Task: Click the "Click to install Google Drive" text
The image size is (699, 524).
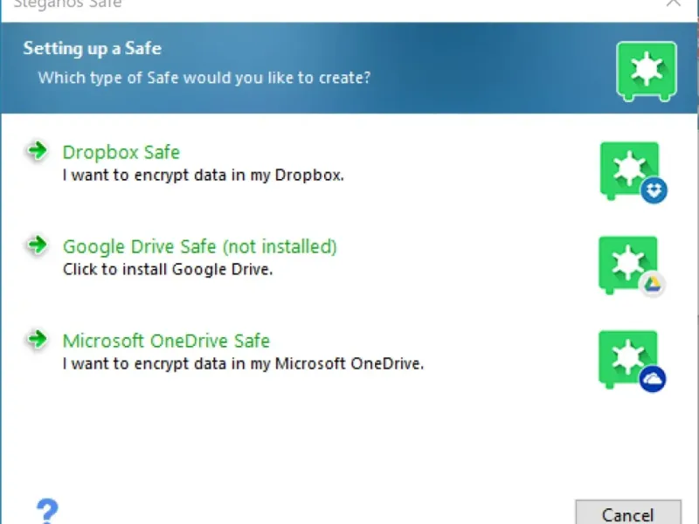Action: coord(168,269)
